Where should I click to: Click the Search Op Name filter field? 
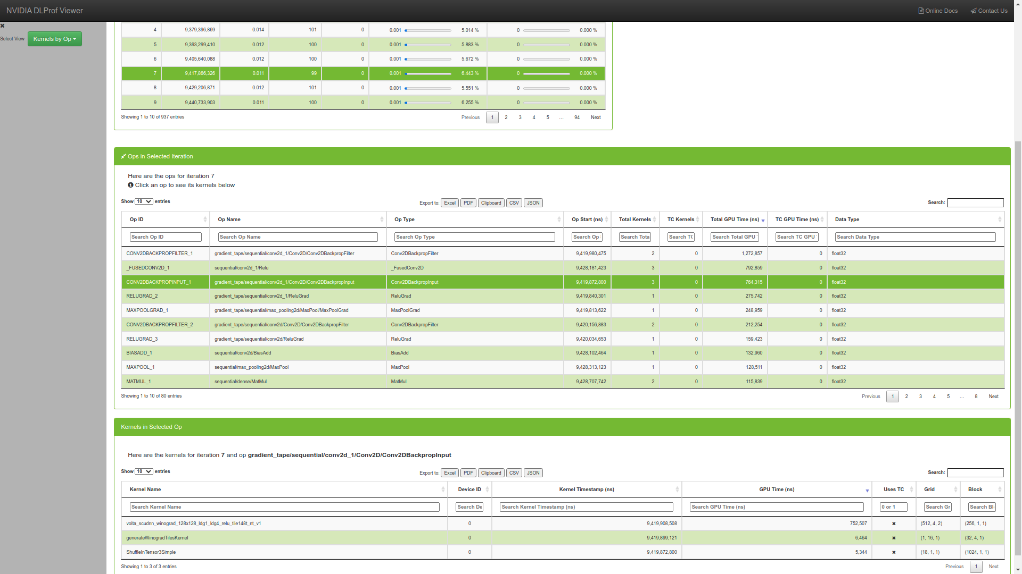pyautogui.click(x=298, y=237)
